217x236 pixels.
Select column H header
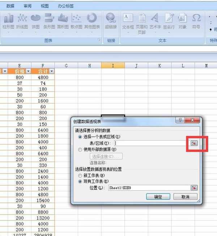(90, 66)
